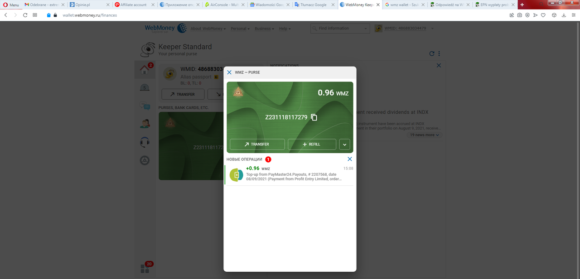Switch to the Tłumacz Google tab
The height and width of the screenshot is (279, 580).
point(315,5)
